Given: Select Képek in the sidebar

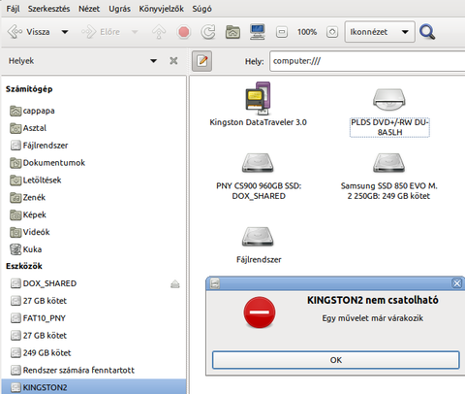Looking at the screenshot, I should (x=94, y=214).
